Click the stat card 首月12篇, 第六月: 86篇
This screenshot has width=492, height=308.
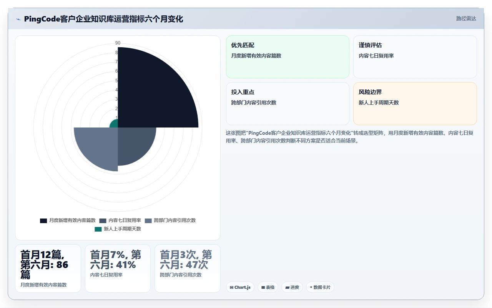48,268
